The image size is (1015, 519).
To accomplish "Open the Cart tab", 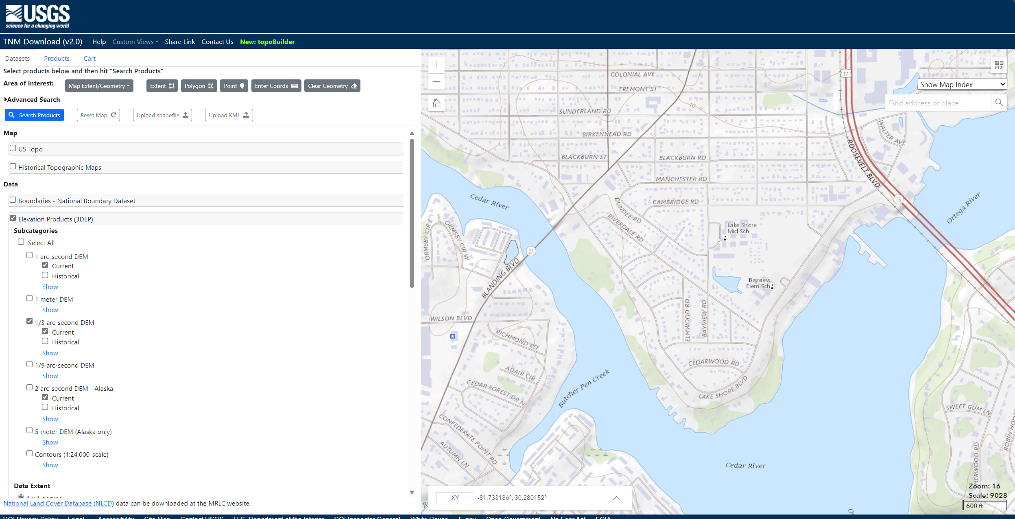I will [x=89, y=59].
